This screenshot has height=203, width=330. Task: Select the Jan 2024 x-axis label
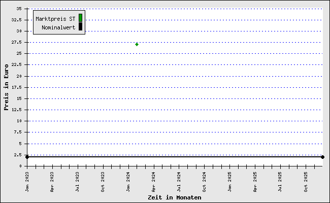tap(129, 180)
